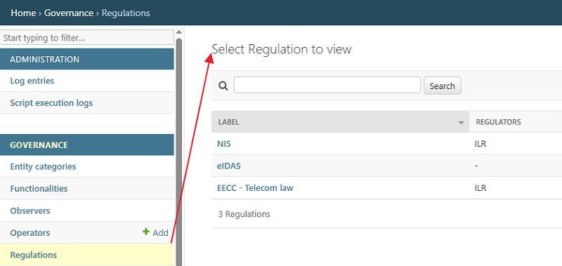
Task: Open Script execution logs
Action: coord(51,103)
